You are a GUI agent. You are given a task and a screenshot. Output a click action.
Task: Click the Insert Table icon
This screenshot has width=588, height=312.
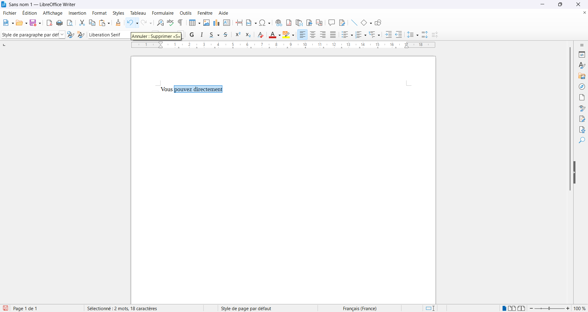[192, 23]
